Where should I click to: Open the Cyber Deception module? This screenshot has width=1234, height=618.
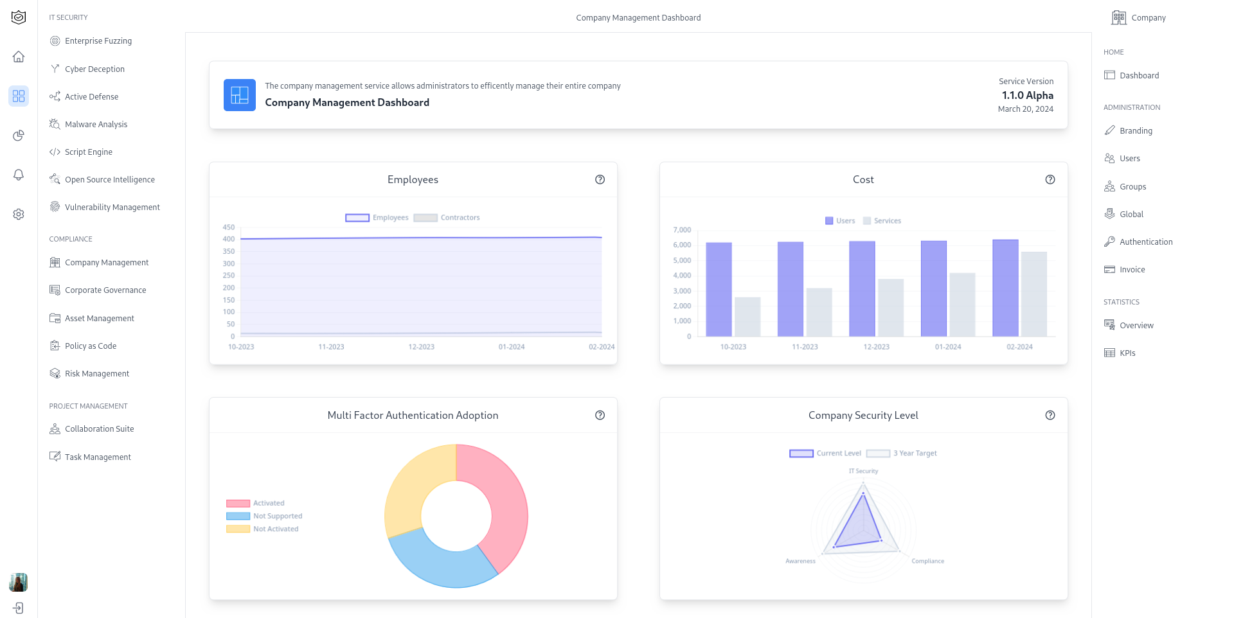tap(94, 69)
